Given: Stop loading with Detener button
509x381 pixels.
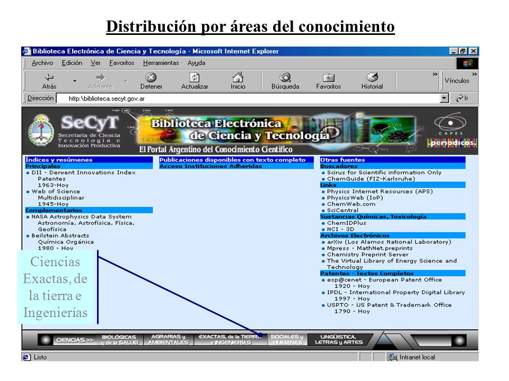Looking at the screenshot, I should (151, 80).
